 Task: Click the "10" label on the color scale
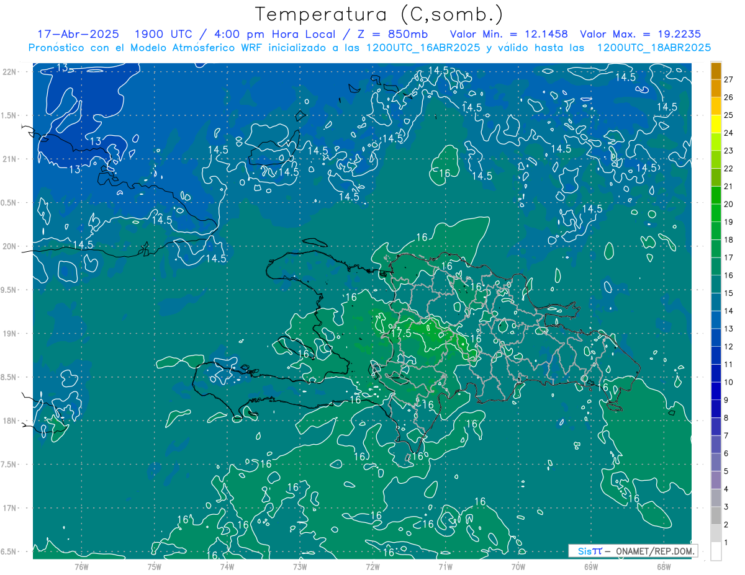[x=729, y=382]
